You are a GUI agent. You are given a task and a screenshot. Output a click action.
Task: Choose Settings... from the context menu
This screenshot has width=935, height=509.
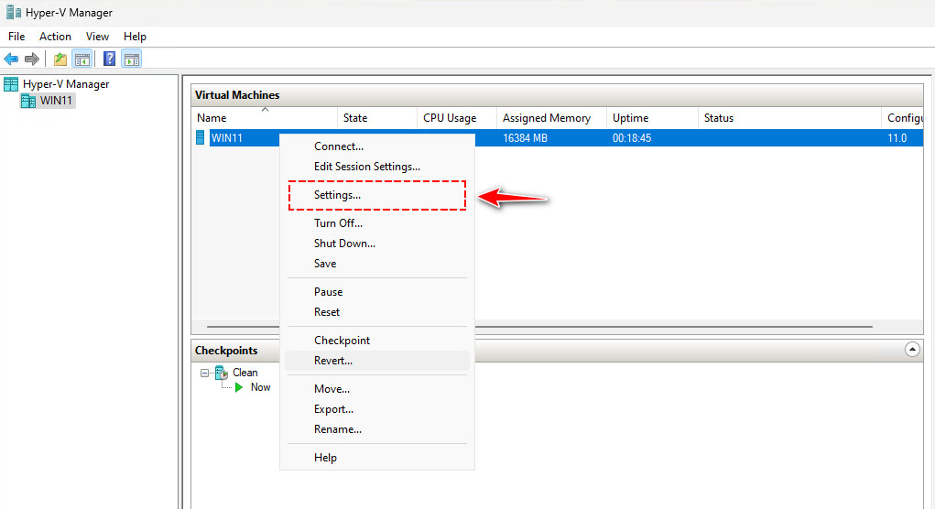(377, 195)
